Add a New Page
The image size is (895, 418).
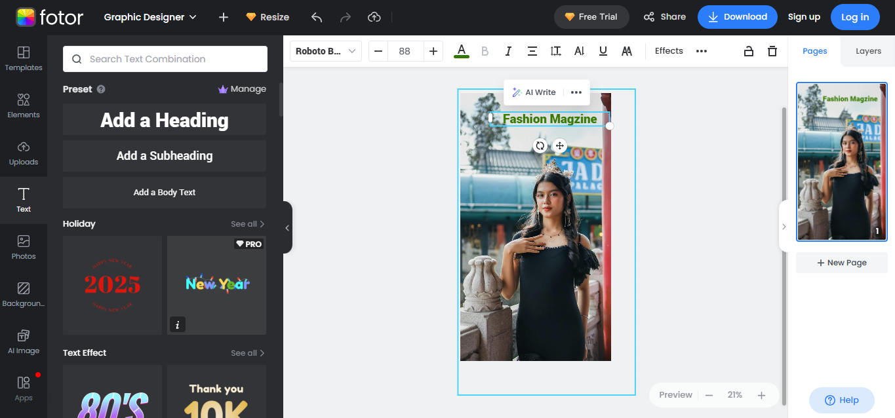tap(842, 263)
